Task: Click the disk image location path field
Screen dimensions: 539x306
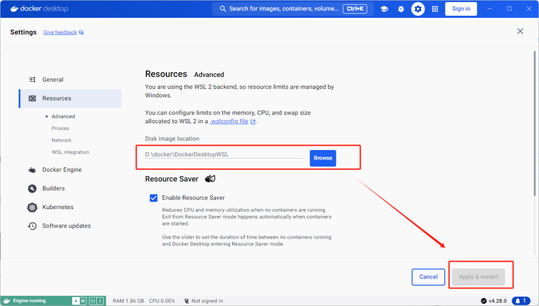Action: pos(224,155)
